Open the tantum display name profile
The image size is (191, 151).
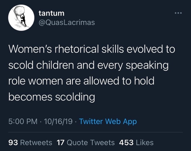[52, 13]
